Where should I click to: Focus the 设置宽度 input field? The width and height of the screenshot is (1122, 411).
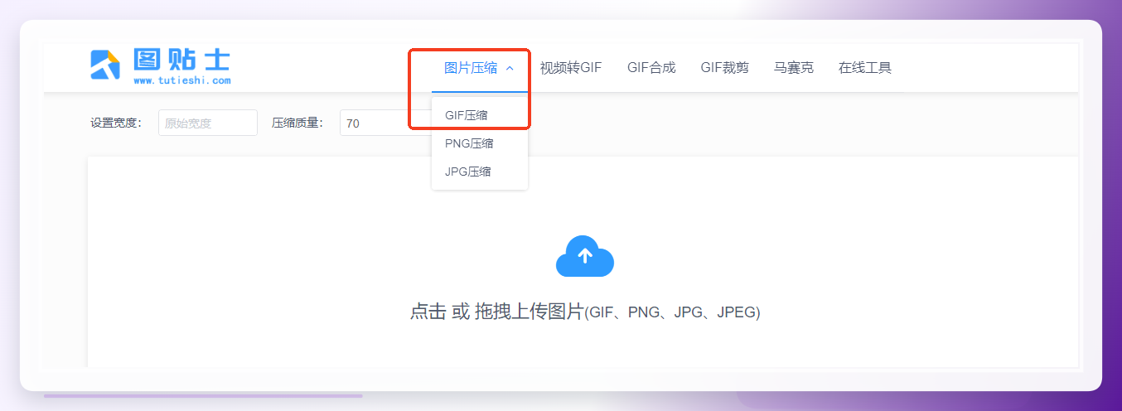[208, 123]
